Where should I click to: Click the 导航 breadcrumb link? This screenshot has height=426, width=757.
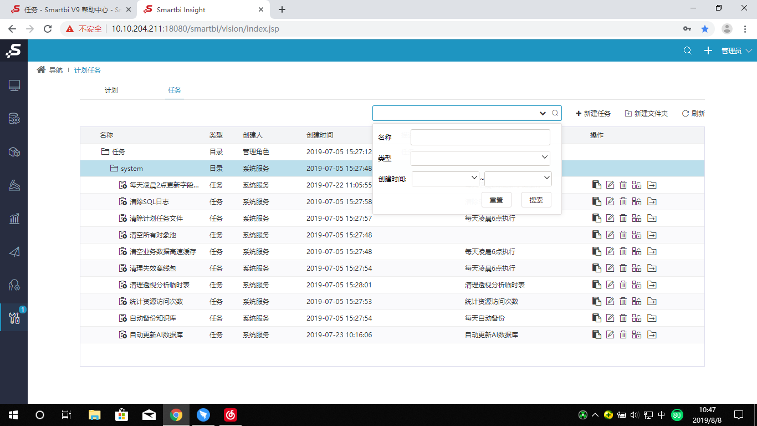(56, 70)
